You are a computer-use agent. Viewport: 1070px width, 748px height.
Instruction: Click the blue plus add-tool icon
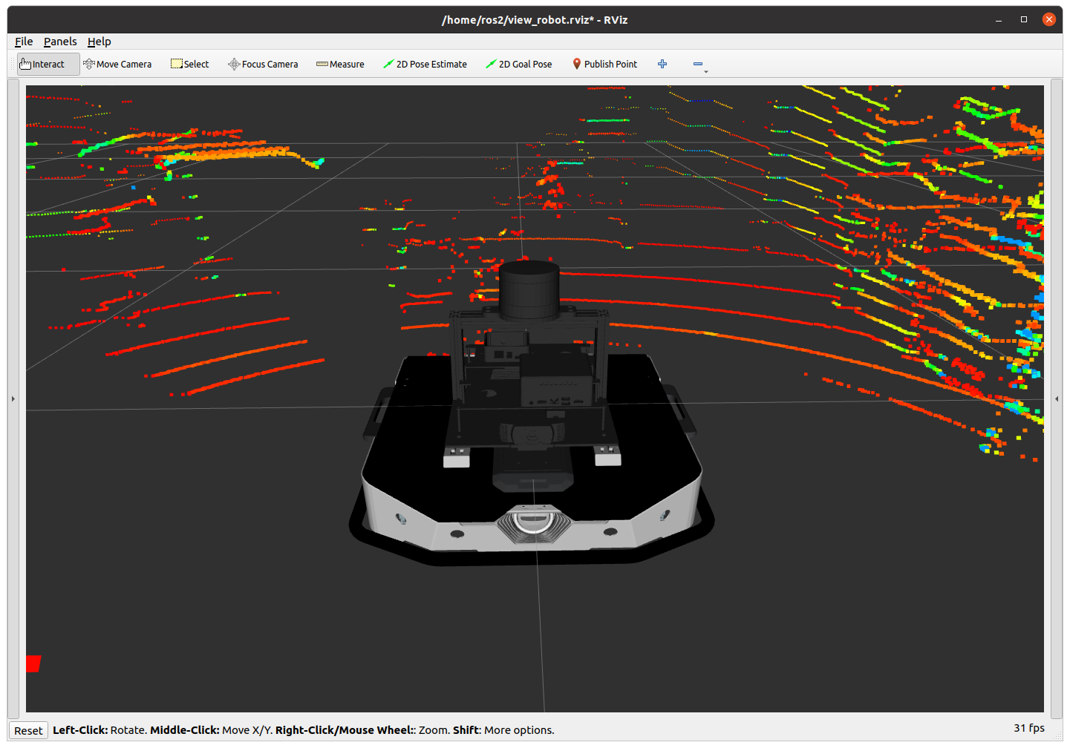662,65
